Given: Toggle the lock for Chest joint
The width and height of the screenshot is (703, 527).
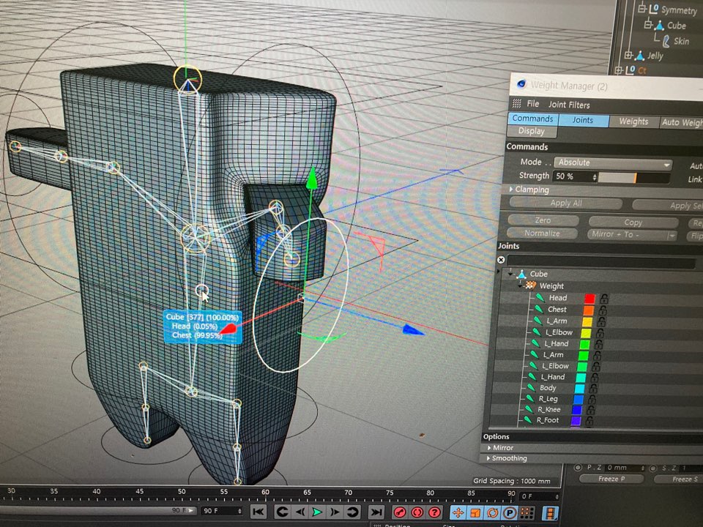Looking at the screenshot, I should [x=603, y=310].
